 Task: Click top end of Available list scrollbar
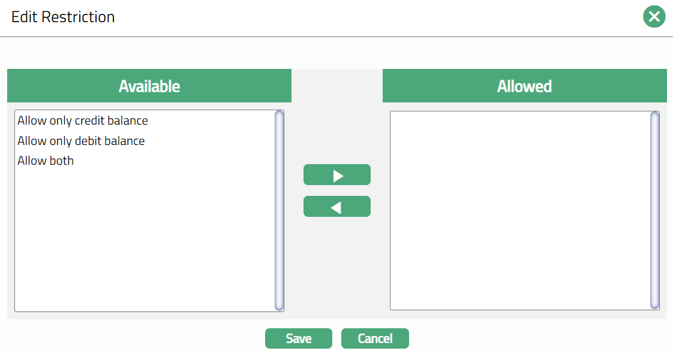279,114
